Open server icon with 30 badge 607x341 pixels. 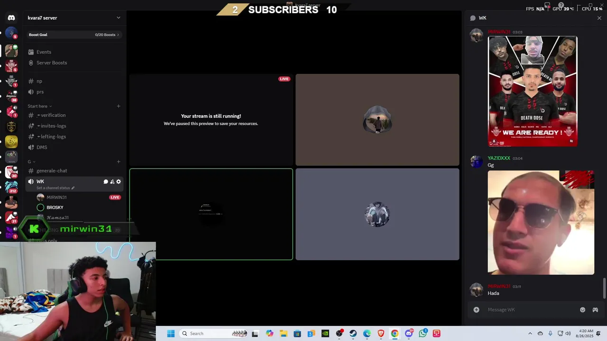click(11, 172)
